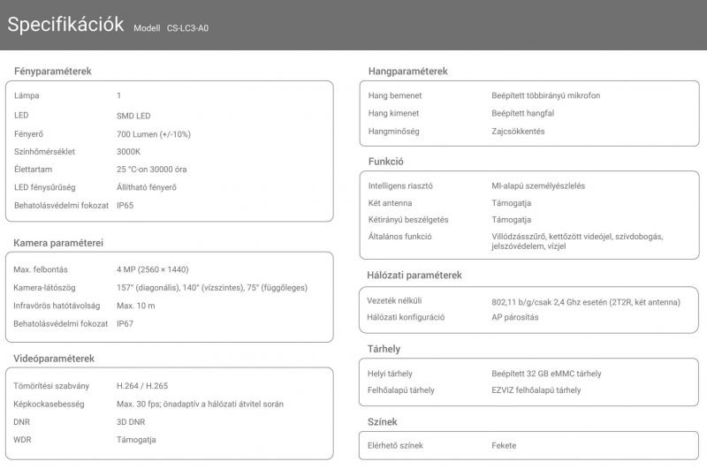Image resolution: width=707 pixels, height=469 pixels.
Task: Click the Fényparaméterek section title
Action: 53,72
